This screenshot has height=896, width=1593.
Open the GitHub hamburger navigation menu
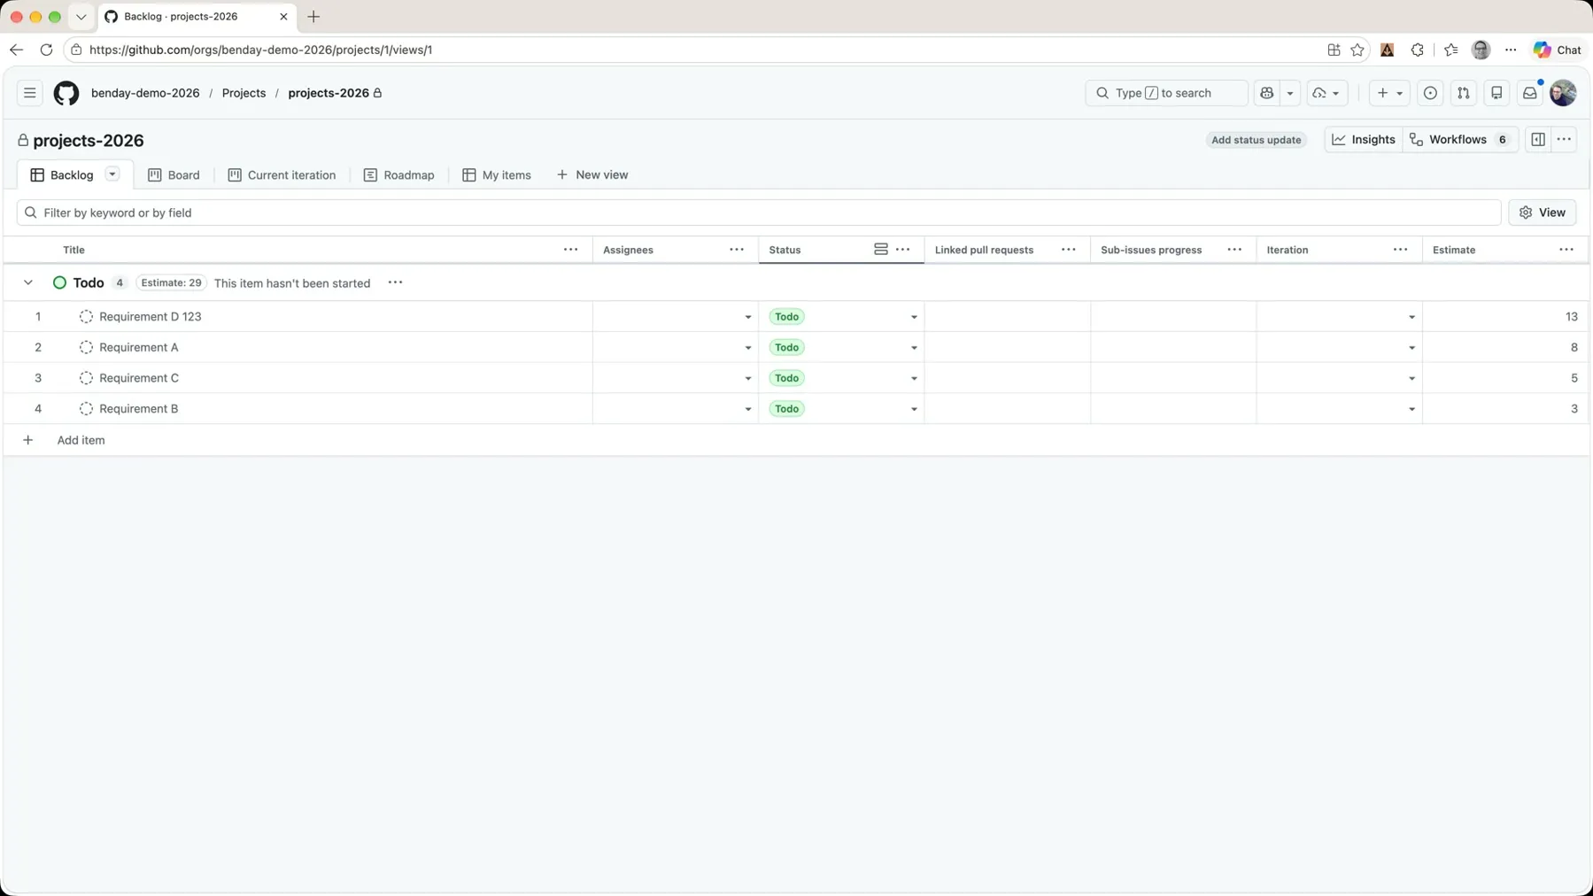(x=29, y=93)
